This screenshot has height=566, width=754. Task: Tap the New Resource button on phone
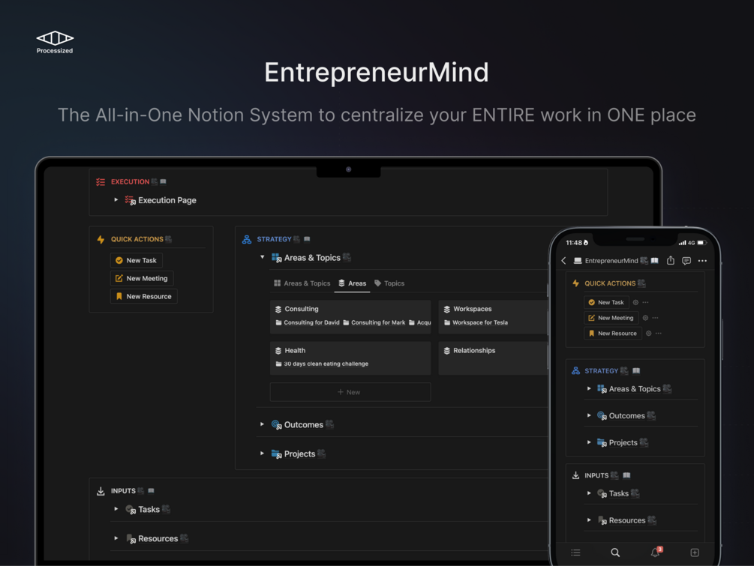point(613,334)
